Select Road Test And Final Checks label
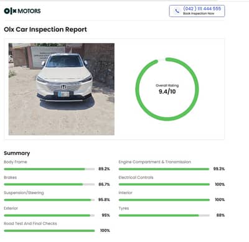This screenshot has width=249, height=242. tap(31, 223)
